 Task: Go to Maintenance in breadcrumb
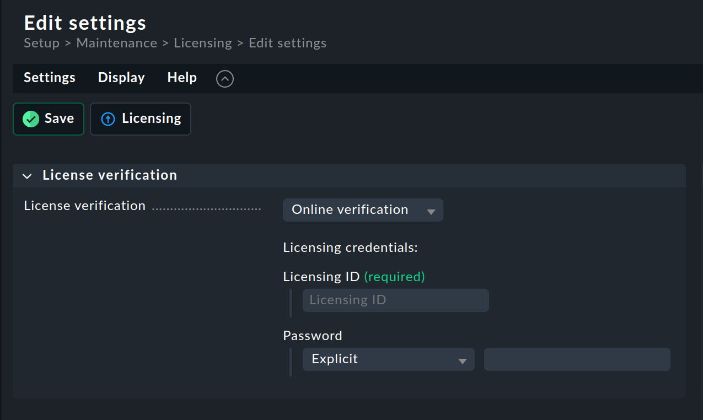(x=117, y=43)
